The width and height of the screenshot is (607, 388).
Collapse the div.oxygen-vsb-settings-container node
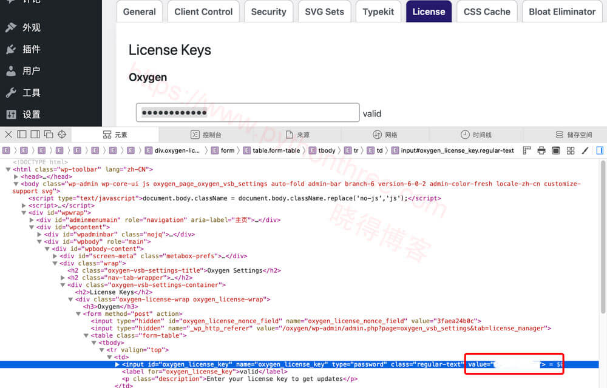pyautogui.click(x=63, y=285)
